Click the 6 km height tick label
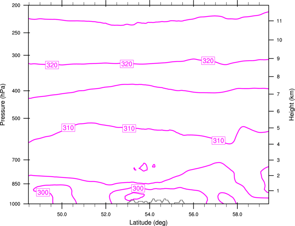This screenshot has height=226, width=295. (278, 111)
